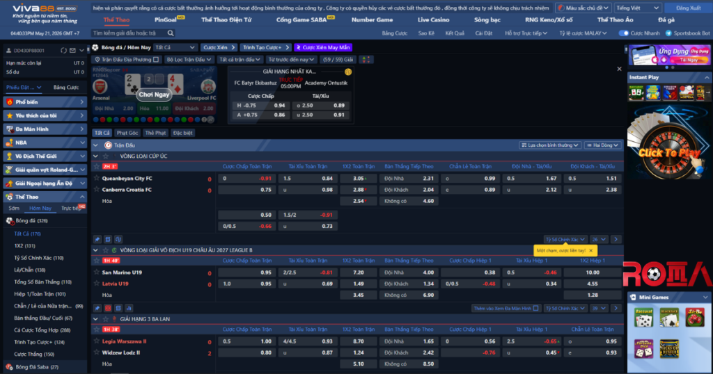The width and height of the screenshot is (713, 374).
Task: Go to Live Casino
Action: 433,20
